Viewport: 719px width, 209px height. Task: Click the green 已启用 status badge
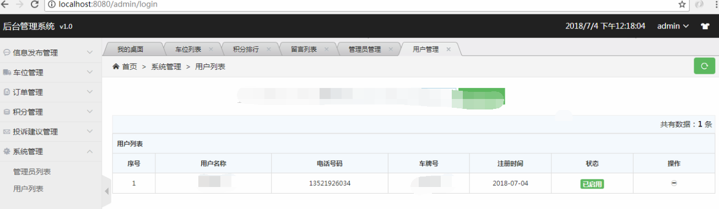[592, 184]
